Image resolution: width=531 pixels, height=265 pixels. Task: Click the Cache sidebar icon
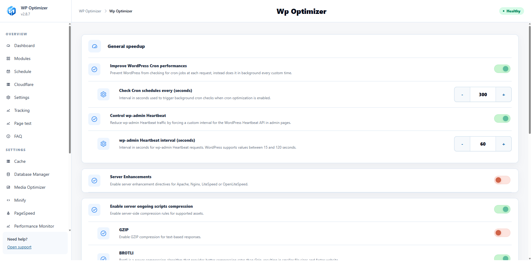pyautogui.click(x=8, y=162)
